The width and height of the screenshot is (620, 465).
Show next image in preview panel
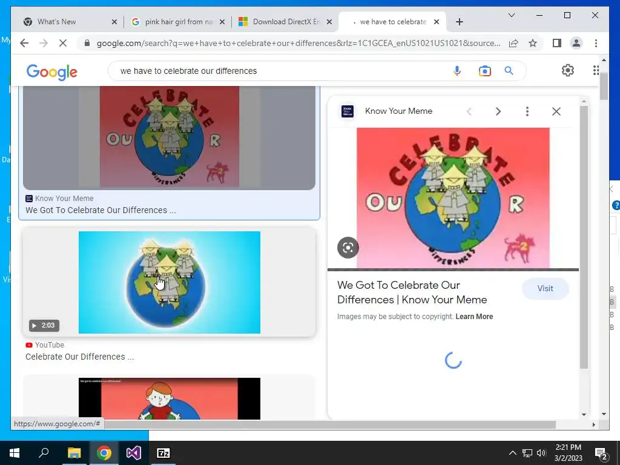pyautogui.click(x=498, y=111)
